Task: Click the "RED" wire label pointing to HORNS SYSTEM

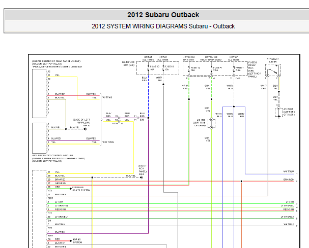Action: click(58, 239)
